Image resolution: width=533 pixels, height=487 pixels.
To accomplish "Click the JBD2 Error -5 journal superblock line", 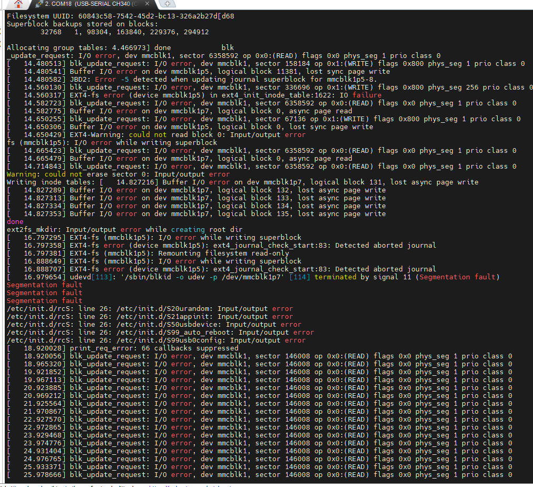I will pos(192,79).
